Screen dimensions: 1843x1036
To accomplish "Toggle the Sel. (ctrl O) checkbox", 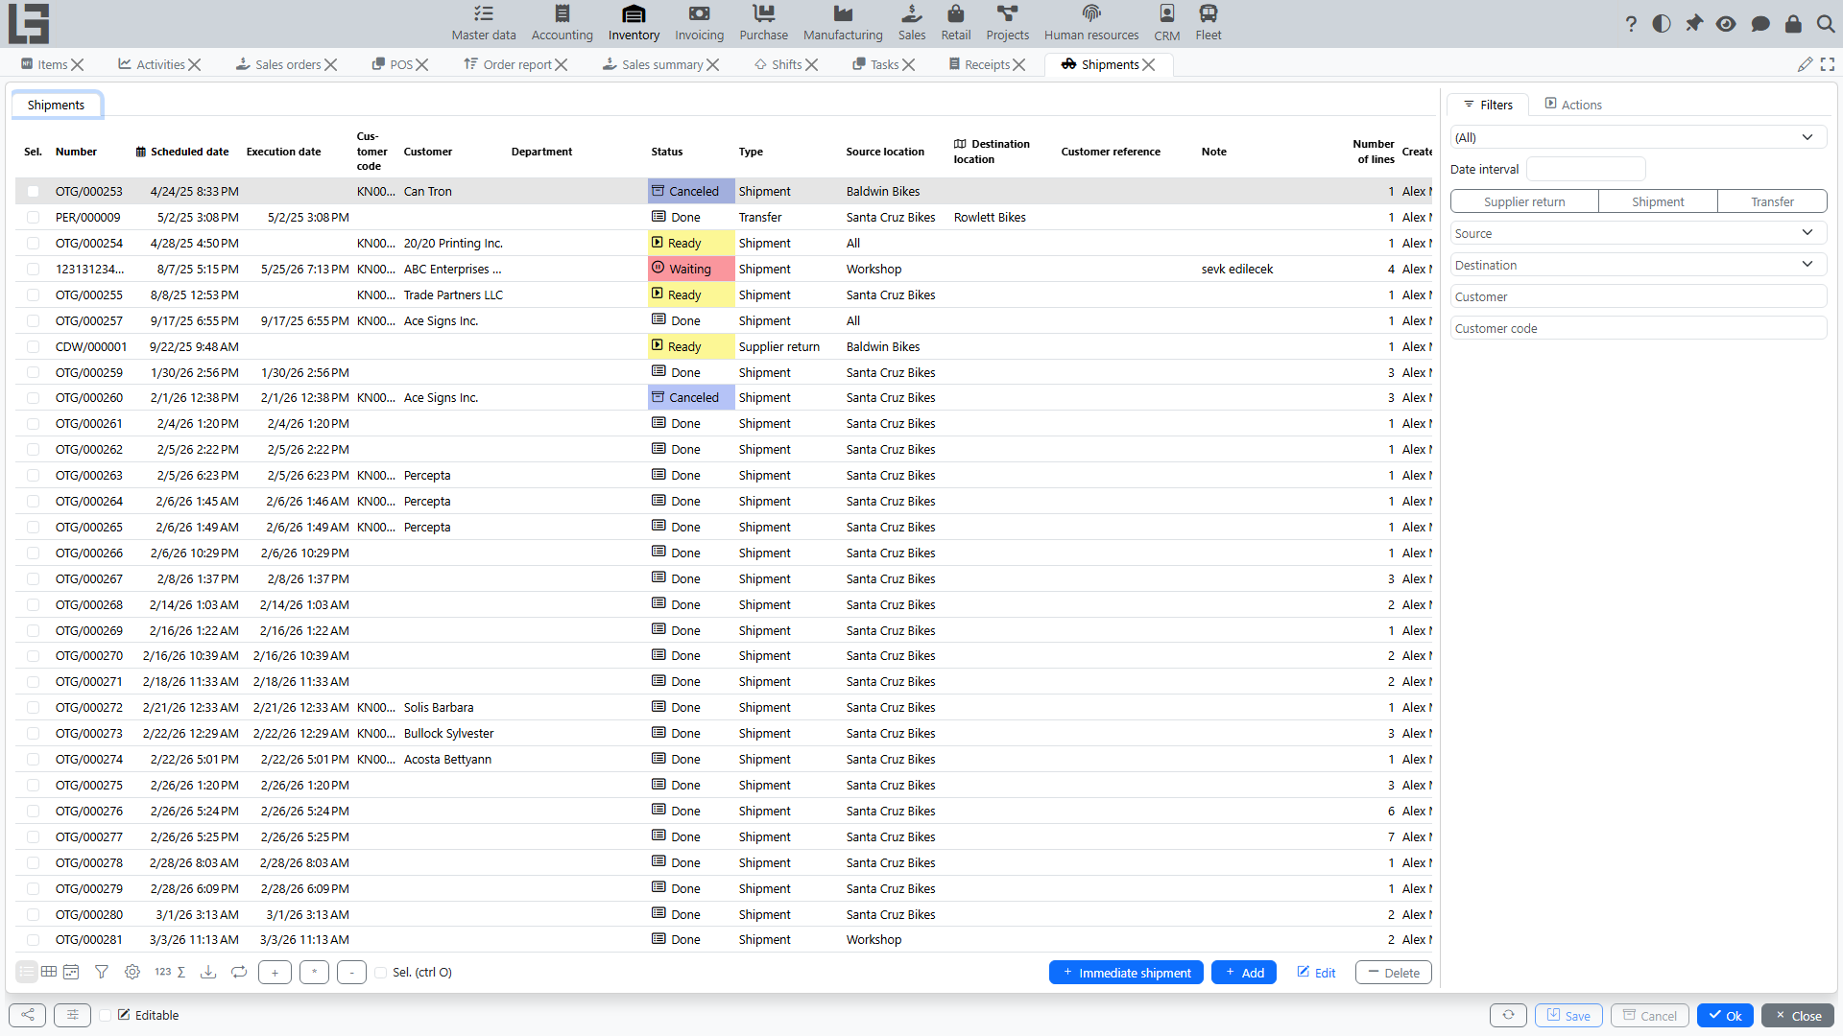I will point(381,973).
